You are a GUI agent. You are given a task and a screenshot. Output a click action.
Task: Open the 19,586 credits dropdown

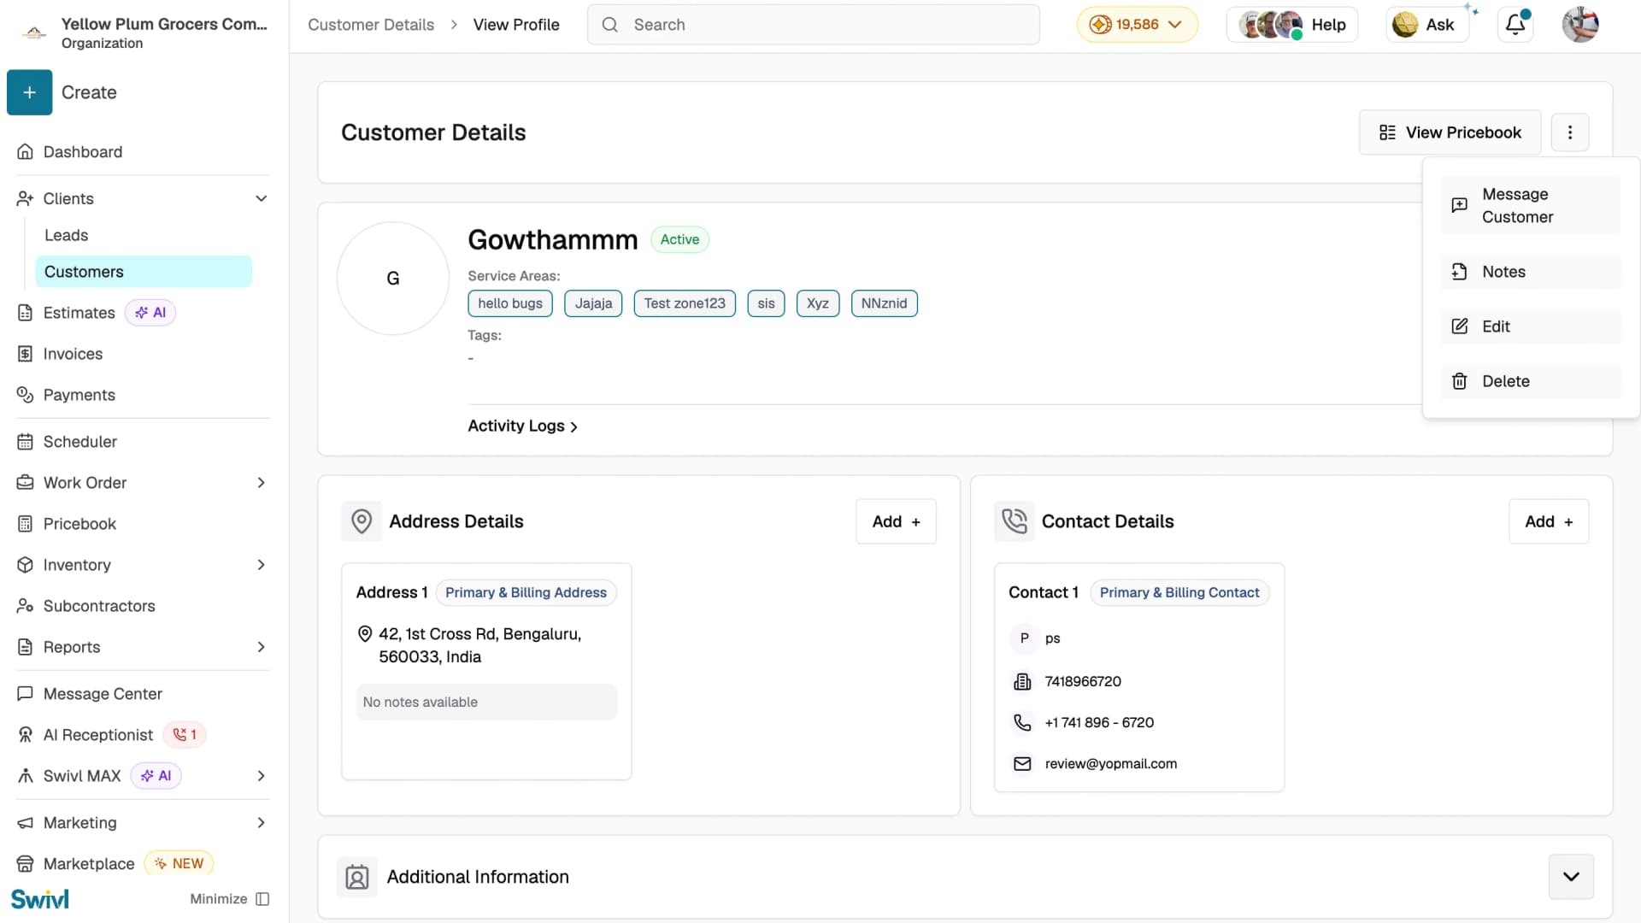pos(1138,25)
